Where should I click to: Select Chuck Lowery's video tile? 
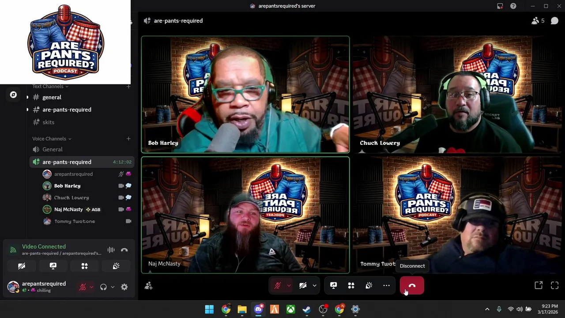tap(458, 95)
